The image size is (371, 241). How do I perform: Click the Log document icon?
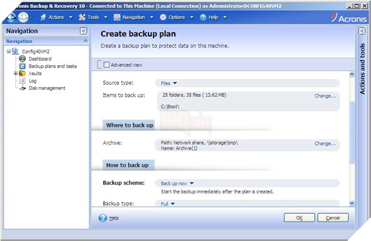(22, 81)
